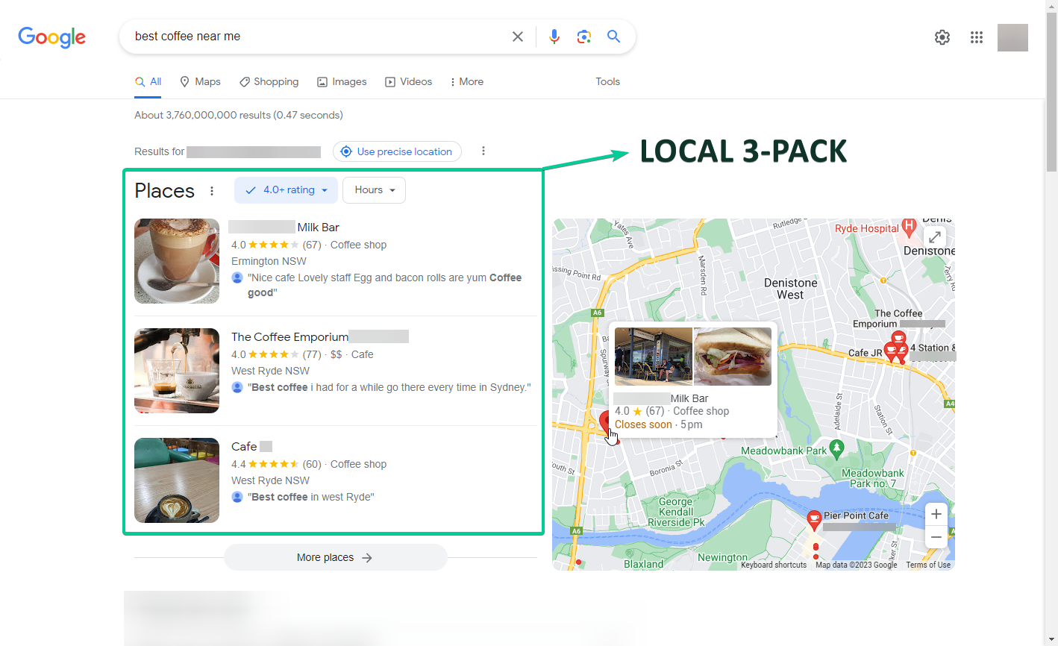This screenshot has height=646, width=1058.
Task: Switch to the Shopping tab
Action: click(x=269, y=82)
